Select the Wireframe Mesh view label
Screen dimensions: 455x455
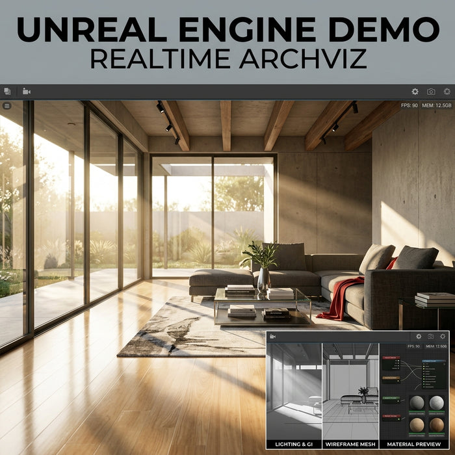pyautogui.click(x=350, y=444)
